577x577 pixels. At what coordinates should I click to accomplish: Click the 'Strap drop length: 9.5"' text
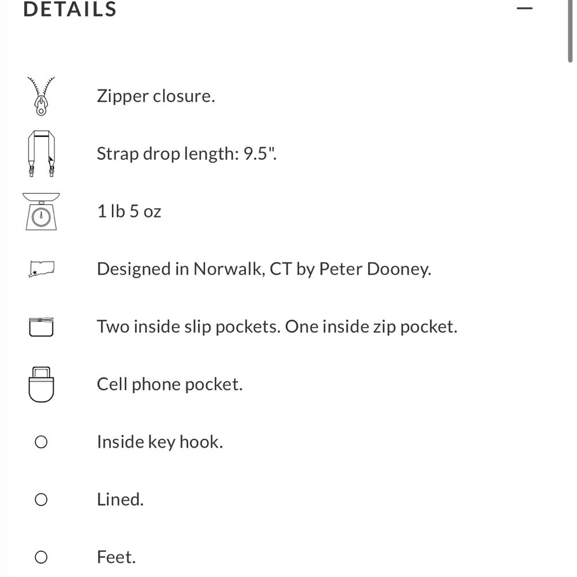186,153
